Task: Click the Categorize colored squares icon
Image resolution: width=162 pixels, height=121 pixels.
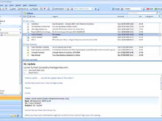Action: coord(41,9)
